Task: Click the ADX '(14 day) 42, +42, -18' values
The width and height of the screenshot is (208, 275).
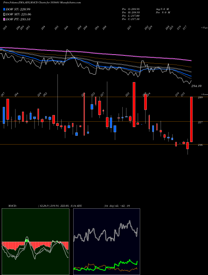Action: pos(117,206)
